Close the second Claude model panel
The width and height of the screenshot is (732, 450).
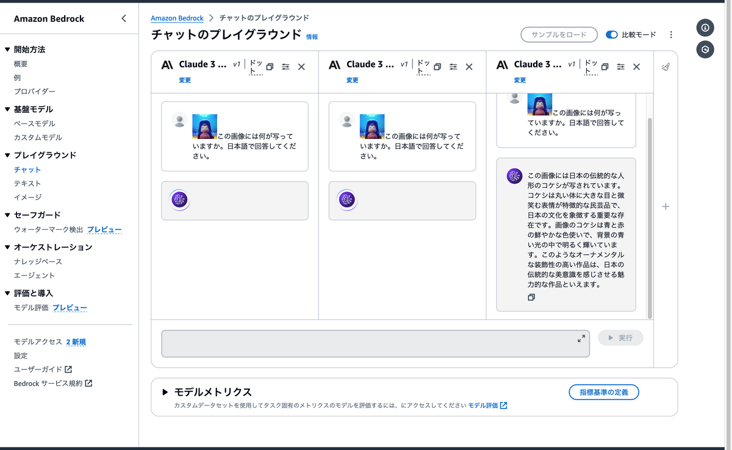click(469, 67)
